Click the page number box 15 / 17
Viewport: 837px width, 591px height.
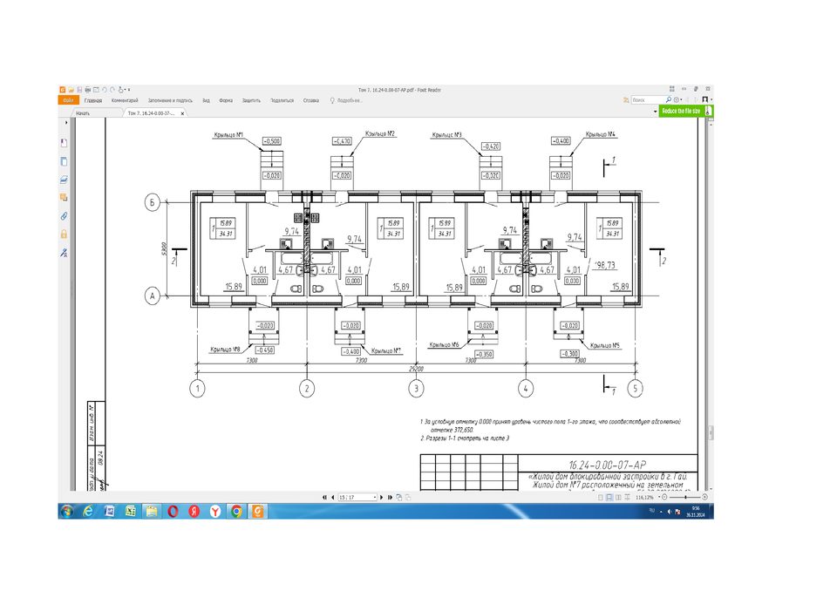point(357,497)
